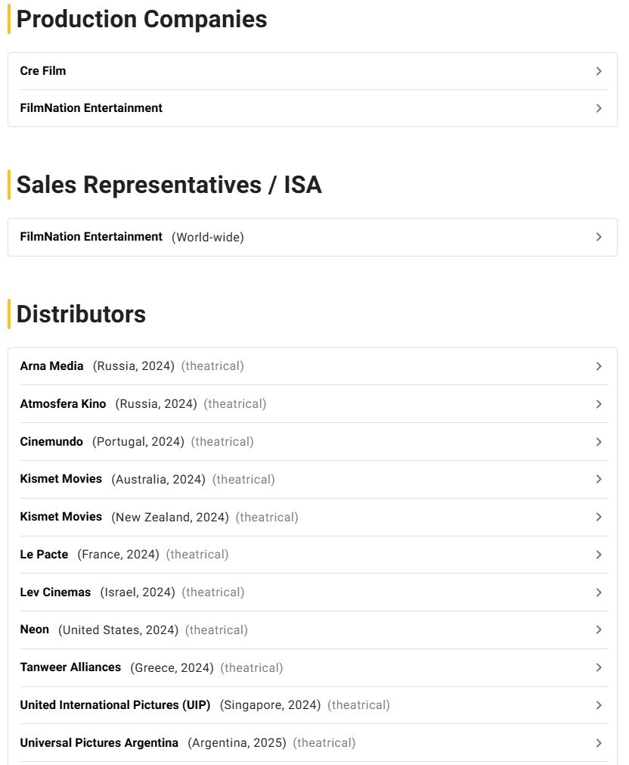
Task: Expand the FilmNation Entertainment production company row
Action: click(x=599, y=108)
